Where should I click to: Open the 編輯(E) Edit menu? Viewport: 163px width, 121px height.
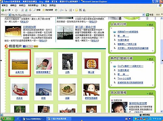(x=13, y=5)
